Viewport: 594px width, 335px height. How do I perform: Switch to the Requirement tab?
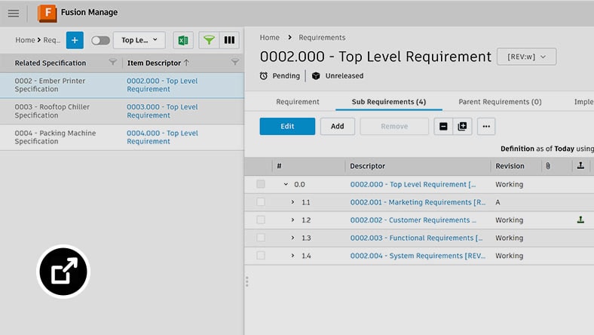298,102
